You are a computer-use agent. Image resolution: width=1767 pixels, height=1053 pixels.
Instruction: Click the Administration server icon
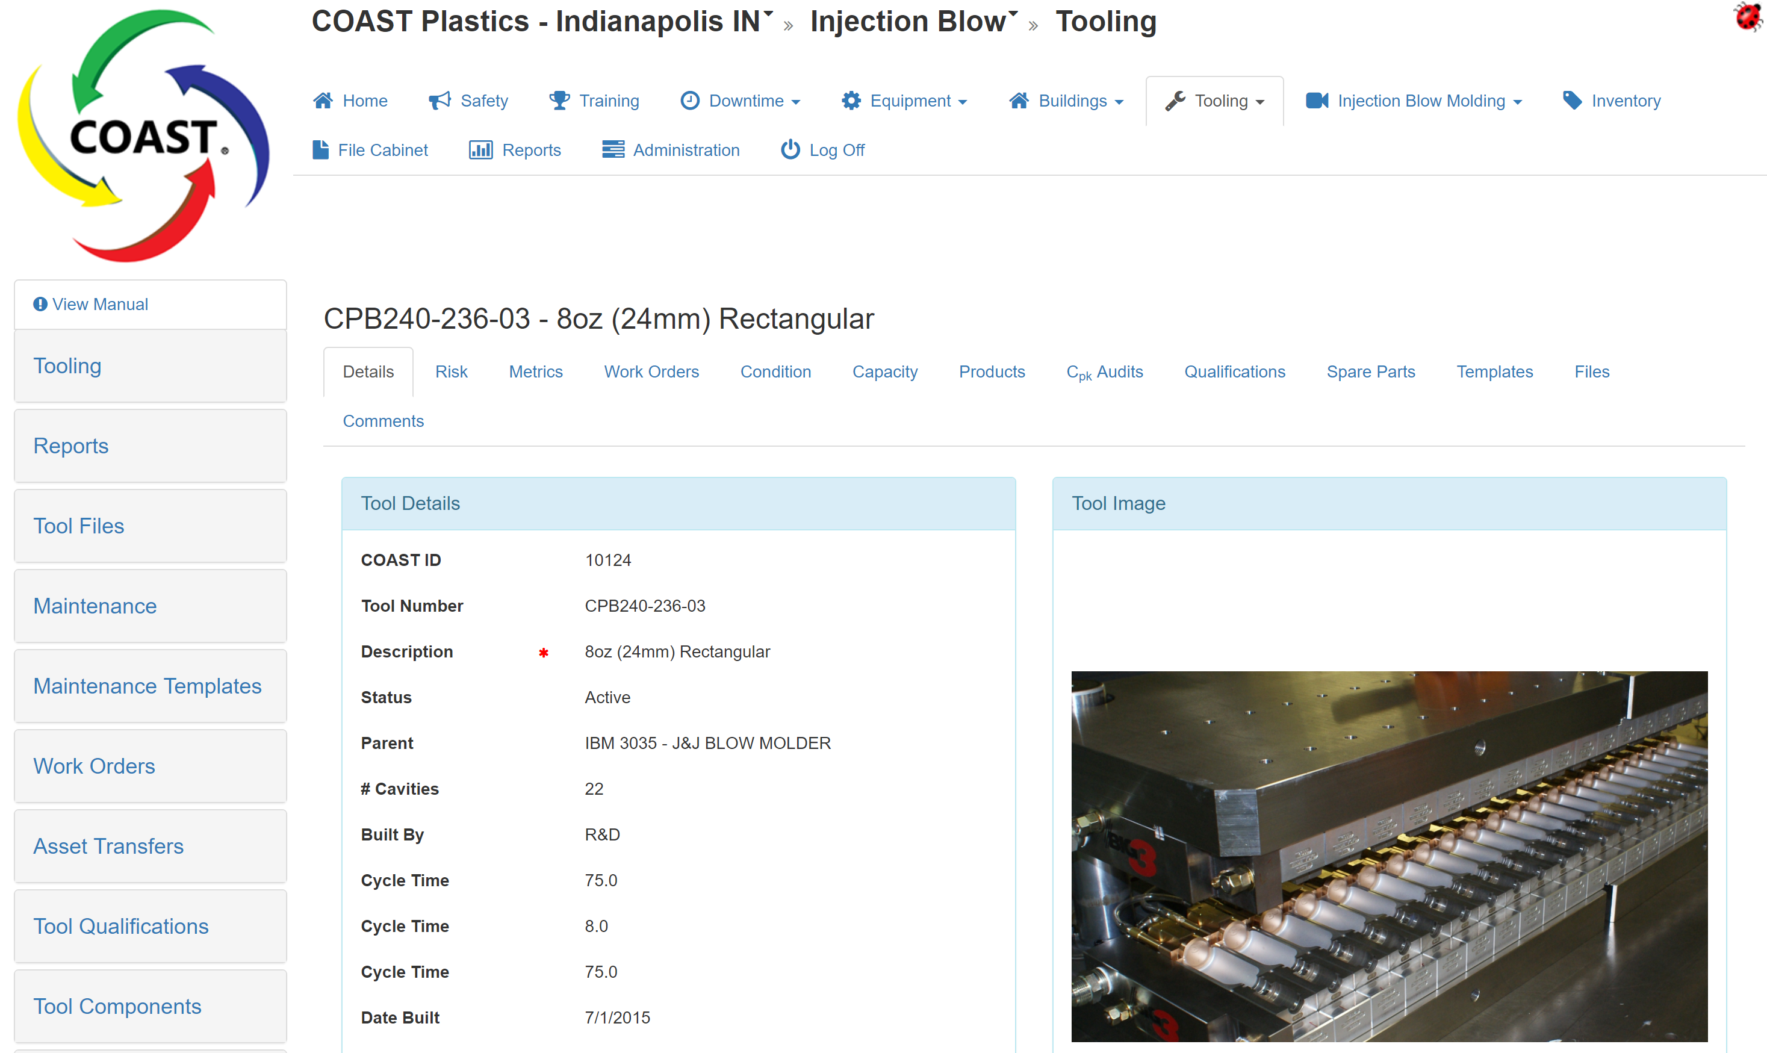(x=613, y=151)
